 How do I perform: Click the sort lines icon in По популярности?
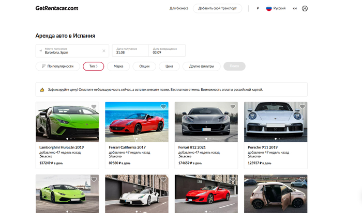click(x=43, y=67)
